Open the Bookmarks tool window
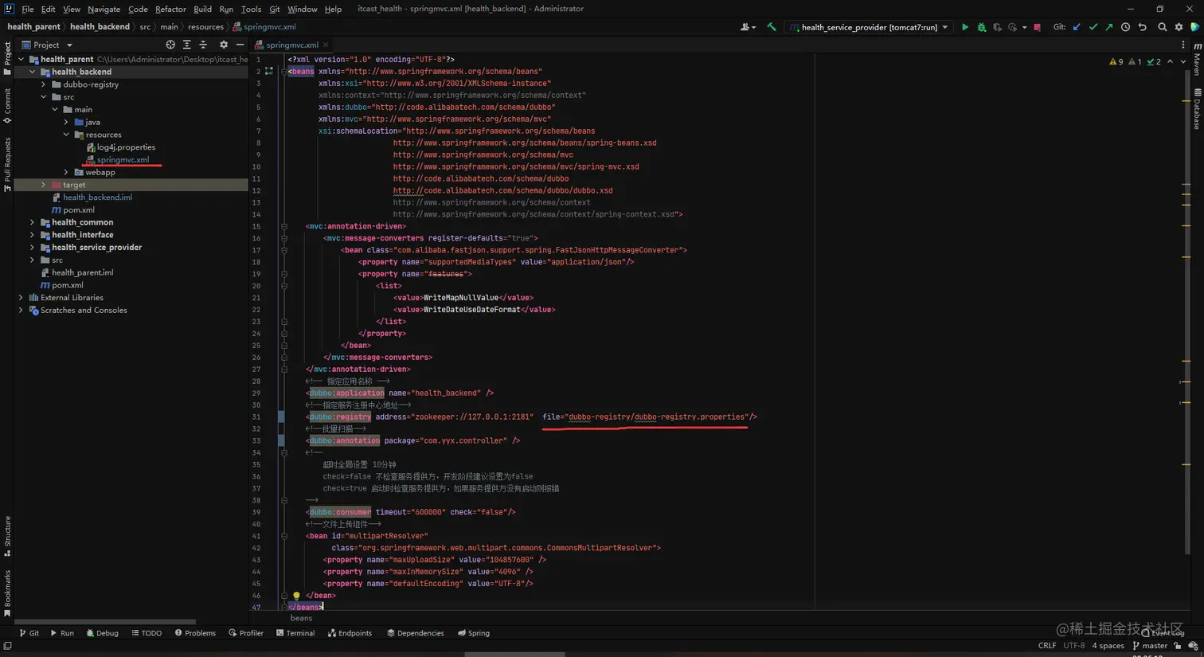This screenshot has height=657, width=1204. coord(7,593)
